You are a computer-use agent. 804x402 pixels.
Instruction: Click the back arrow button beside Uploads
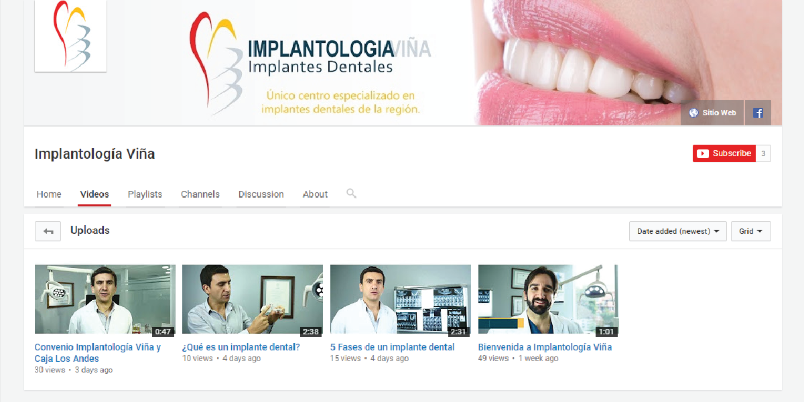(48, 231)
